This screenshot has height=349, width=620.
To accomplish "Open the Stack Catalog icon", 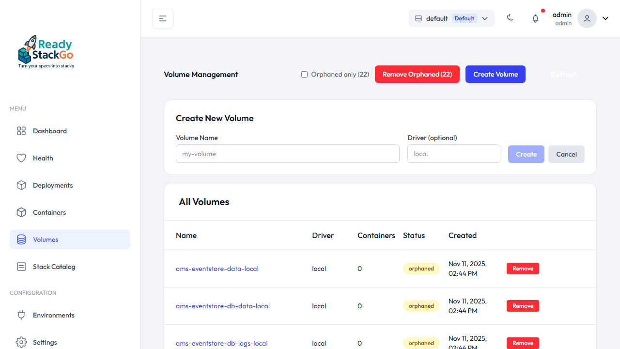I will tap(21, 266).
